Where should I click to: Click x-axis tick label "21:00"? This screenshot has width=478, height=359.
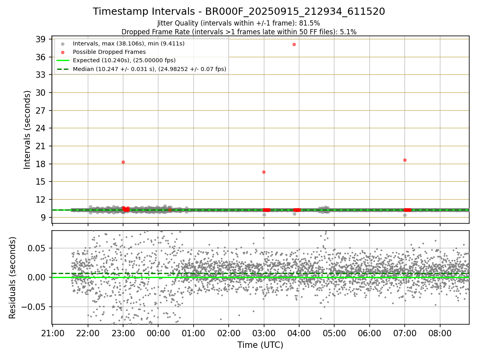click(53, 333)
